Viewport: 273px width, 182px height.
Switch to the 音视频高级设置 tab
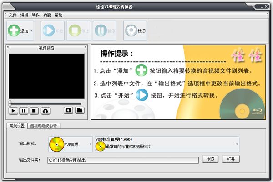[x=44, y=126]
